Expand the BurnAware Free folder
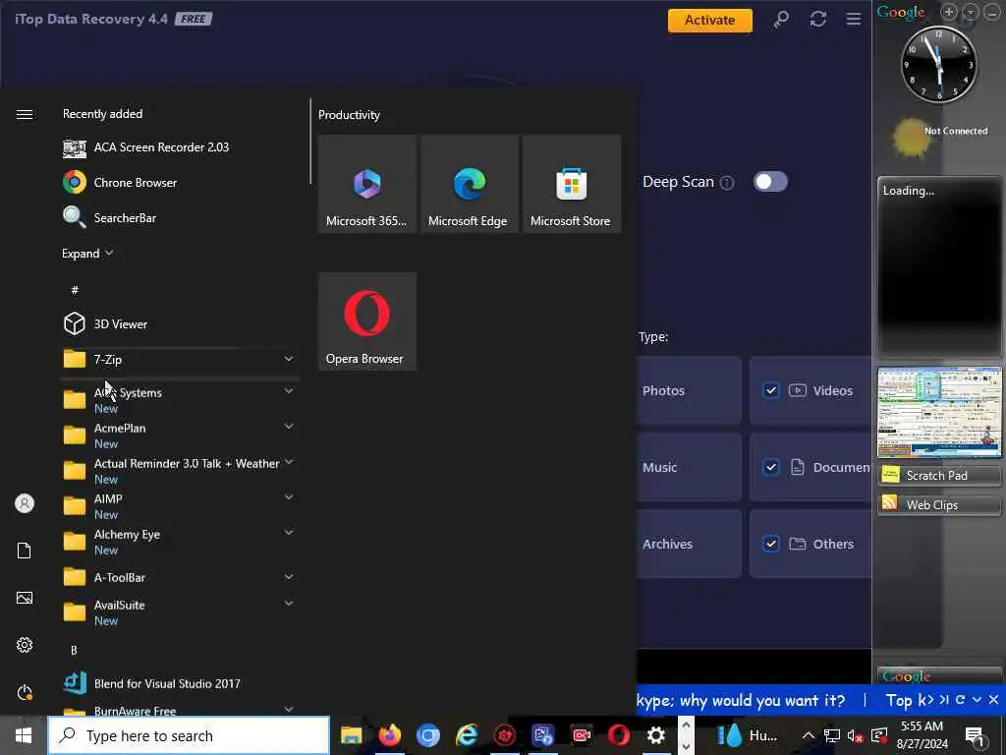The height and width of the screenshot is (755, 1006). click(x=289, y=710)
